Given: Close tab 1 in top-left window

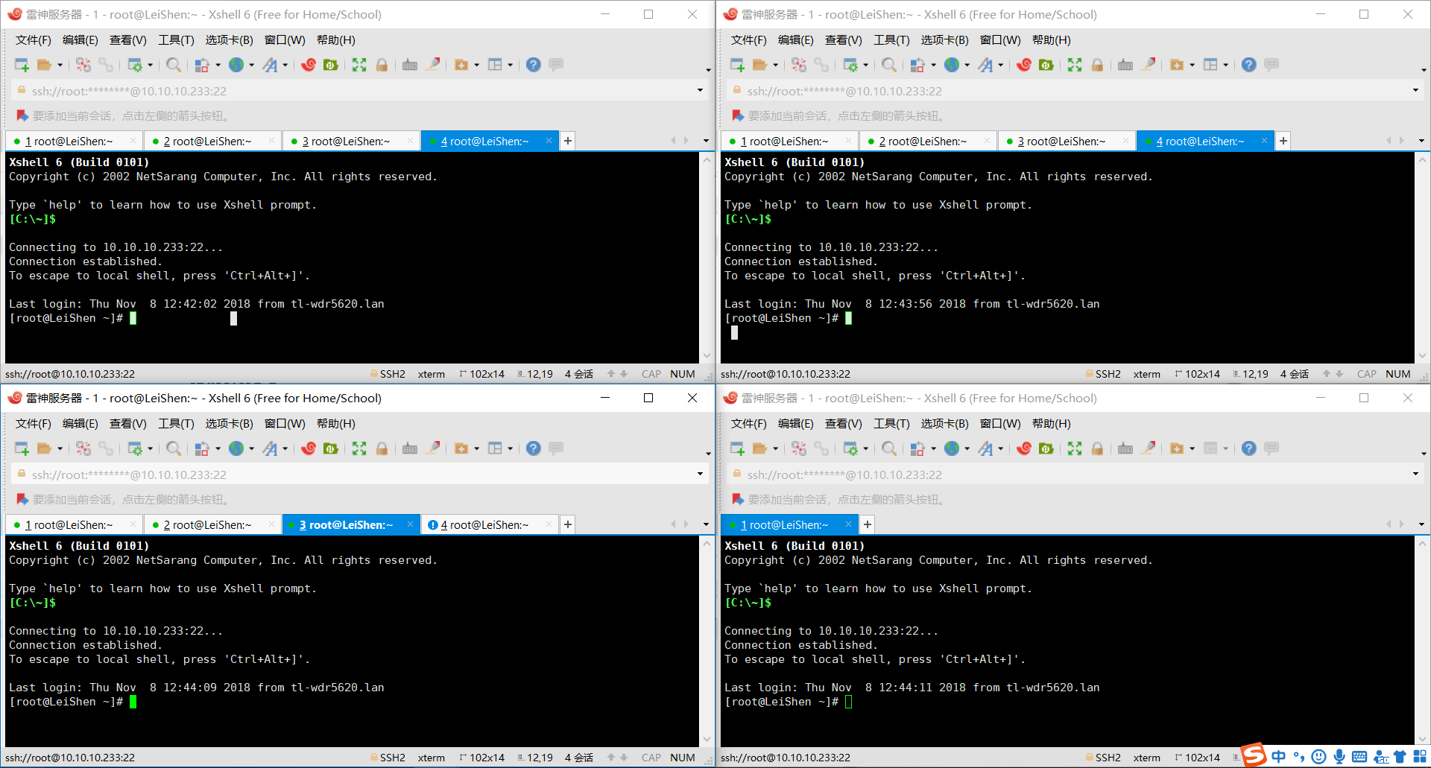Looking at the screenshot, I should [x=133, y=140].
